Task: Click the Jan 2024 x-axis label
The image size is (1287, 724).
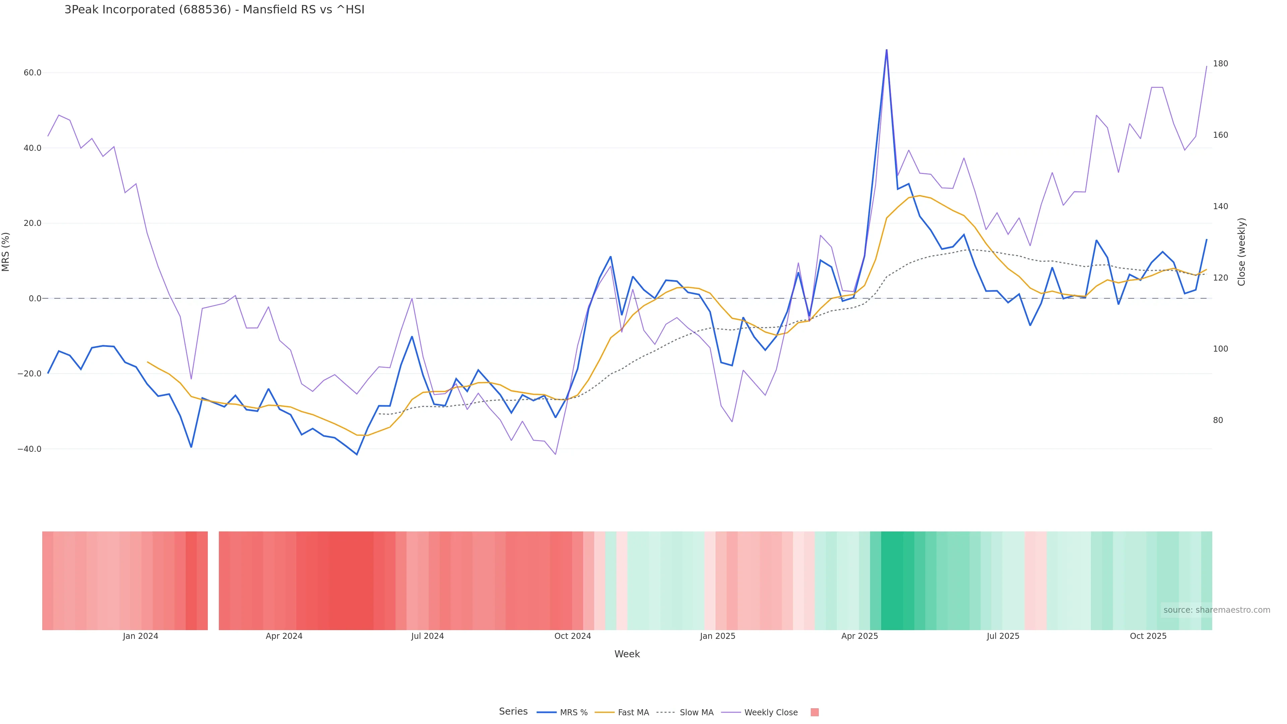Action: click(140, 636)
